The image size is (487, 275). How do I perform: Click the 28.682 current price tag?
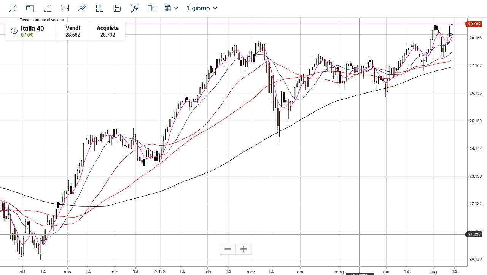click(474, 24)
